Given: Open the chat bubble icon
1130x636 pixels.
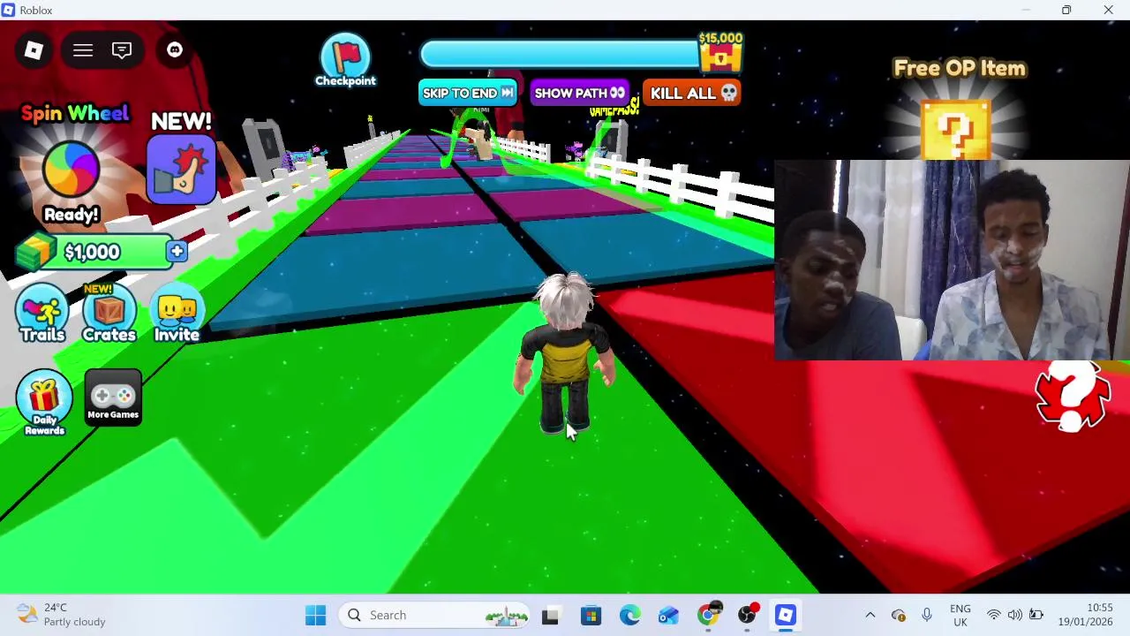Looking at the screenshot, I should (122, 50).
